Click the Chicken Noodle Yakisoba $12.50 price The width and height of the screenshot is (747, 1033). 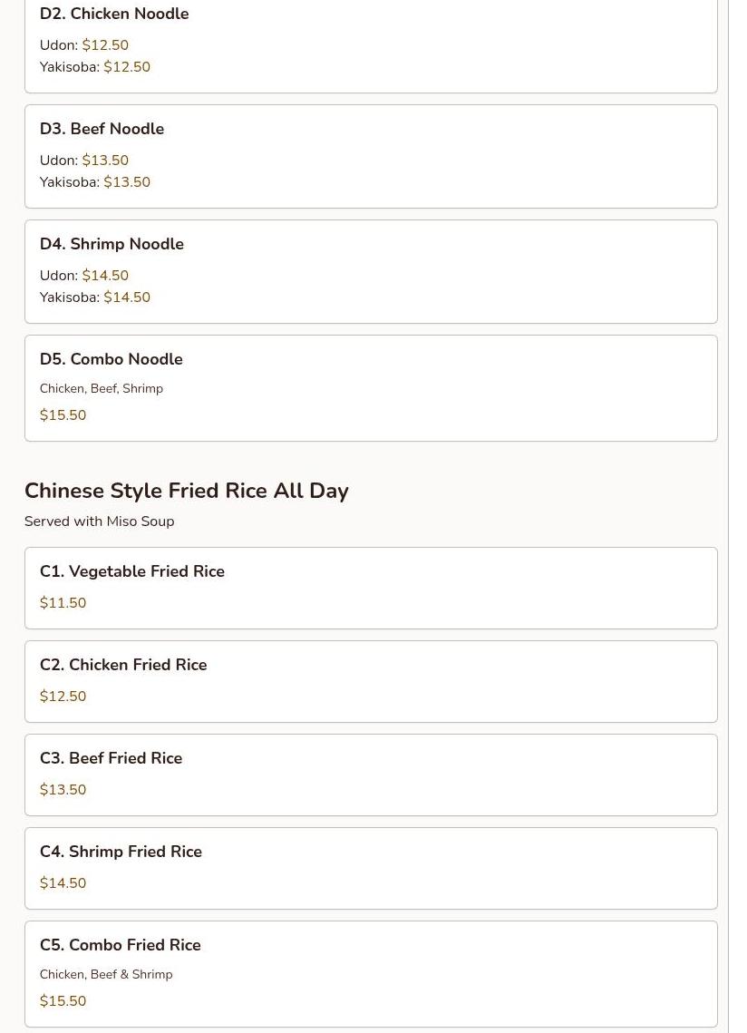pyautogui.click(x=127, y=66)
